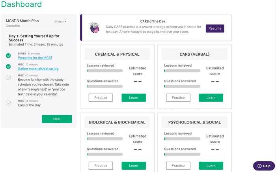276x172 pixels.
Task: Click the Chemical & Physical lessons reviewed progress bar
Action: pyautogui.click(x=105, y=71)
